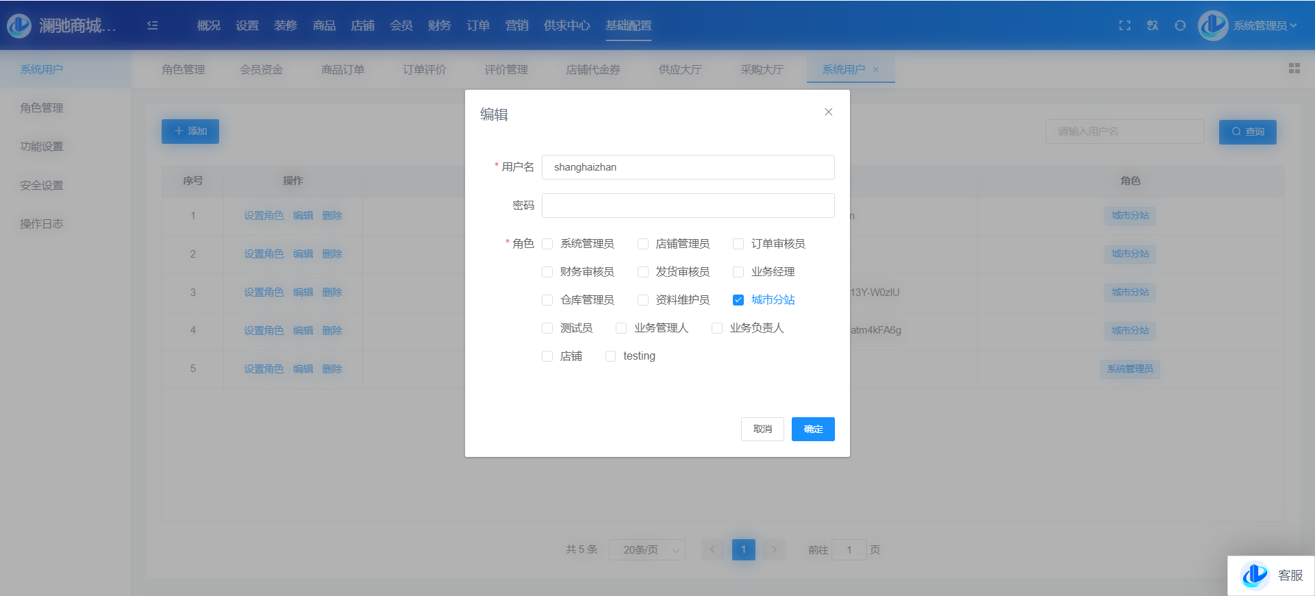Open the tab grid menu icon
The height and width of the screenshot is (596, 1315).
click(x=1294, y=69)
